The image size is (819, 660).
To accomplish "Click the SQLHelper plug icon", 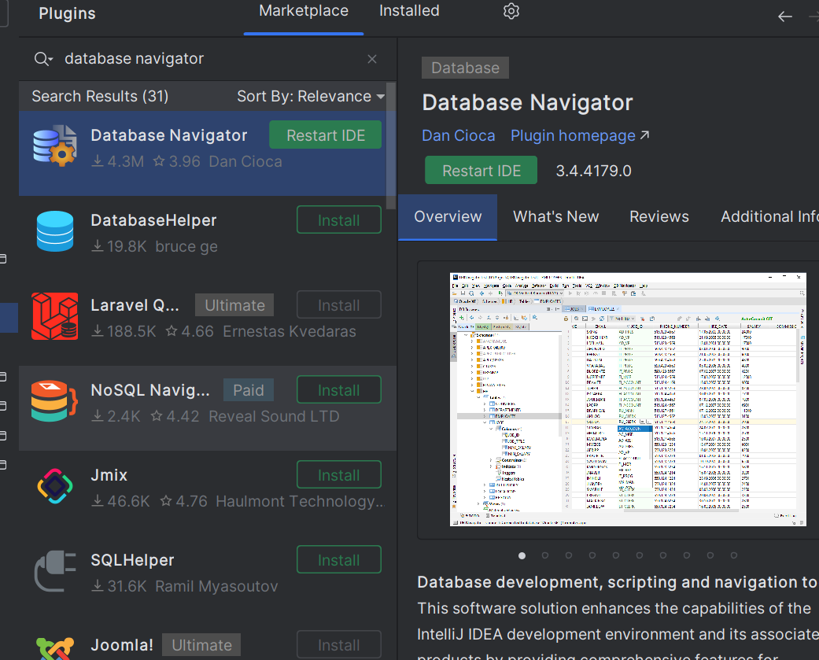I will click(x=55, y=571).
